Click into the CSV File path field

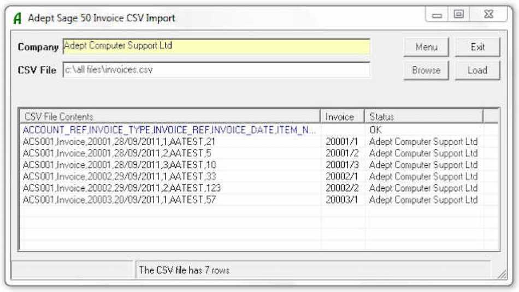(216, 70)
